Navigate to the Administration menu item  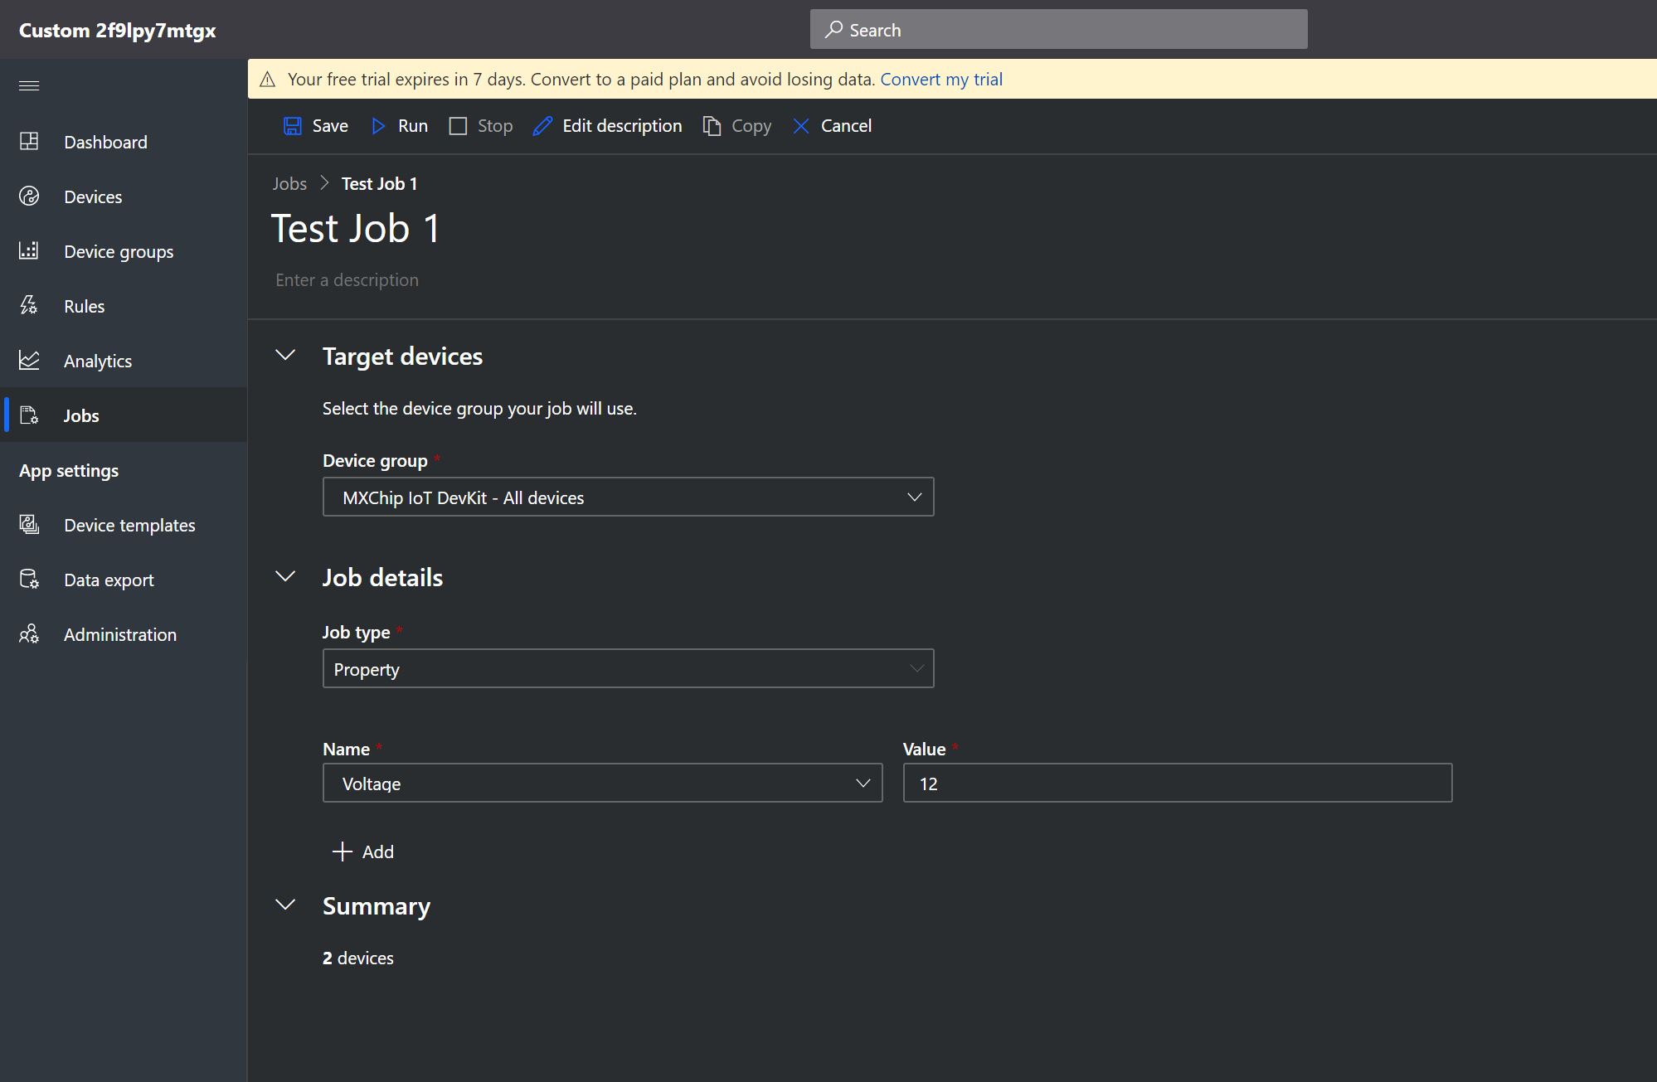tap(119, 634)
